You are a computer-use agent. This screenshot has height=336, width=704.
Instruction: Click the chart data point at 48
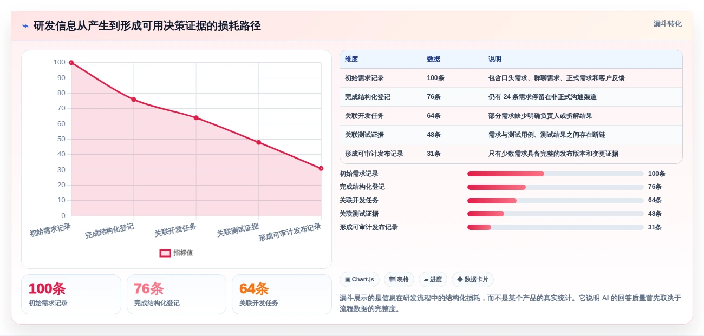pyautogui.click(x=258, y=142)
